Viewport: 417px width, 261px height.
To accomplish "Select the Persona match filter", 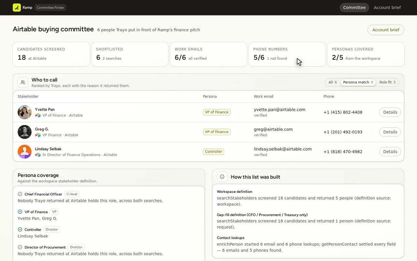I will pyautogui.click(x=358, y=82).
